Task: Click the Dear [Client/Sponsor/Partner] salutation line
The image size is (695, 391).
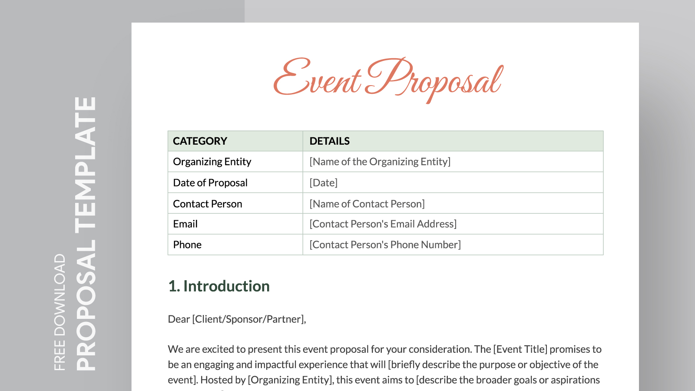Action: (x=237, y=319)
